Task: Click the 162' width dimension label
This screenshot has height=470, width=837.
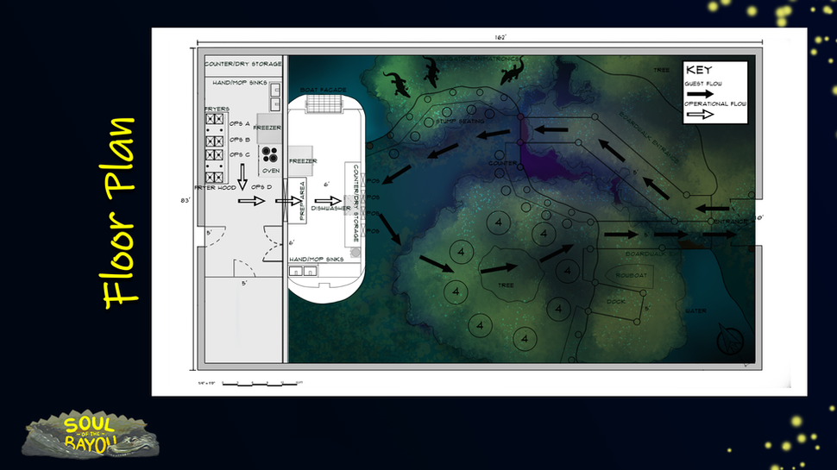Action: pos(500,37)
